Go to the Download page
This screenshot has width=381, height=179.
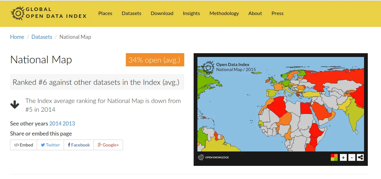(x=162, y=13)
